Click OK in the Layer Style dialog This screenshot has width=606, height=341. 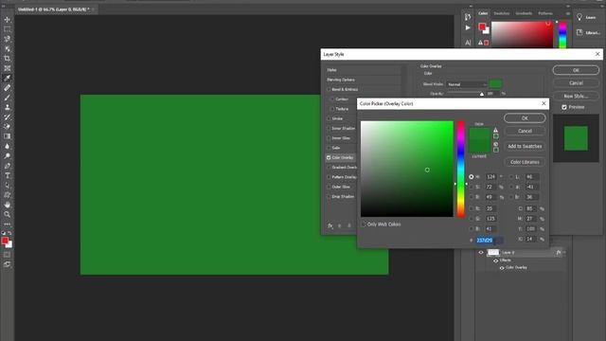pyautogui.click(x=576, y=70)
